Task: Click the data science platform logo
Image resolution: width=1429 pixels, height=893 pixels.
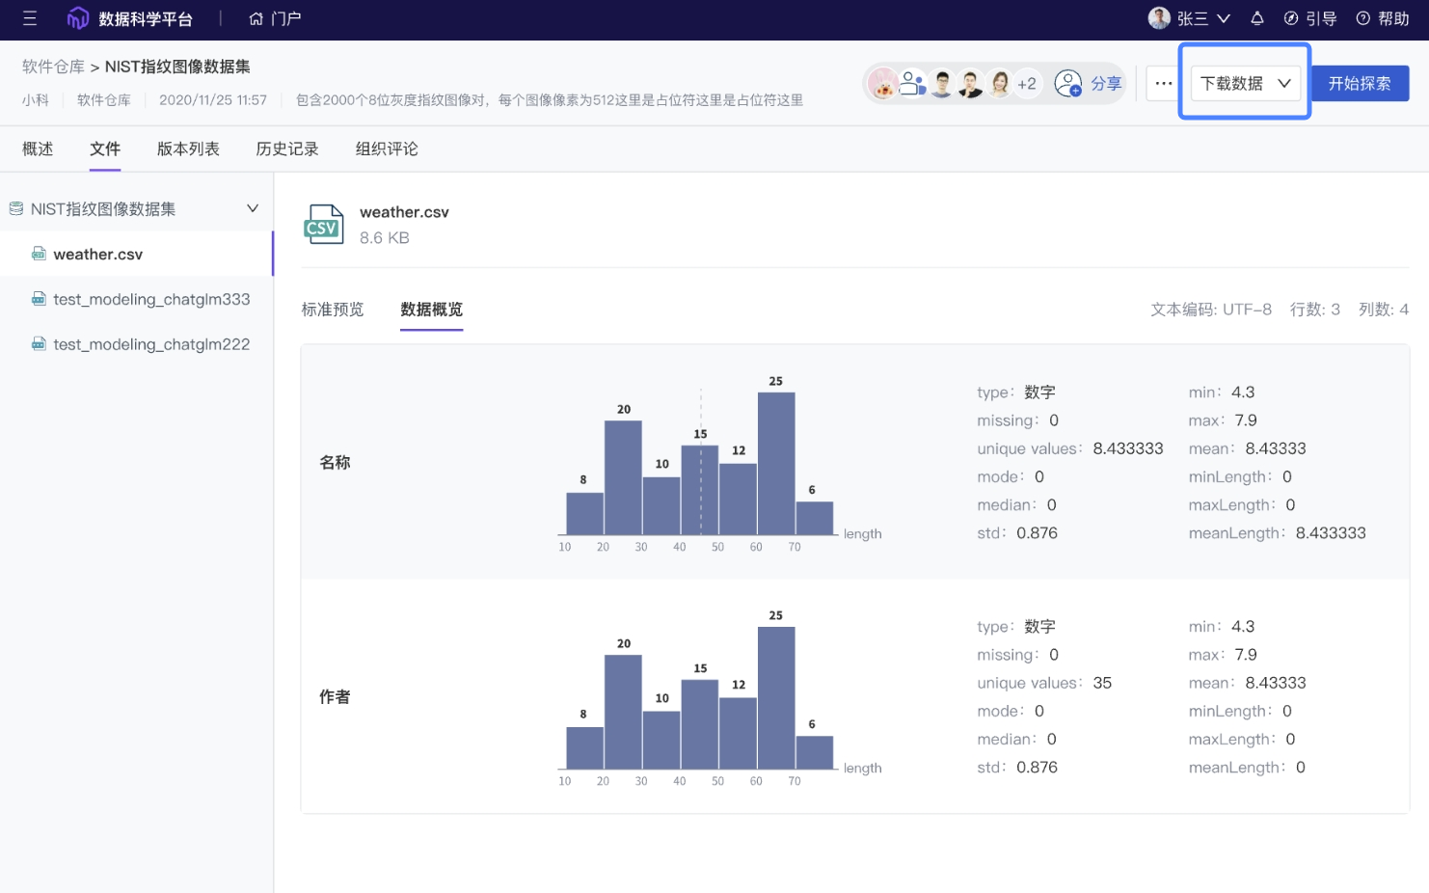Action: (x=78, y=18)
